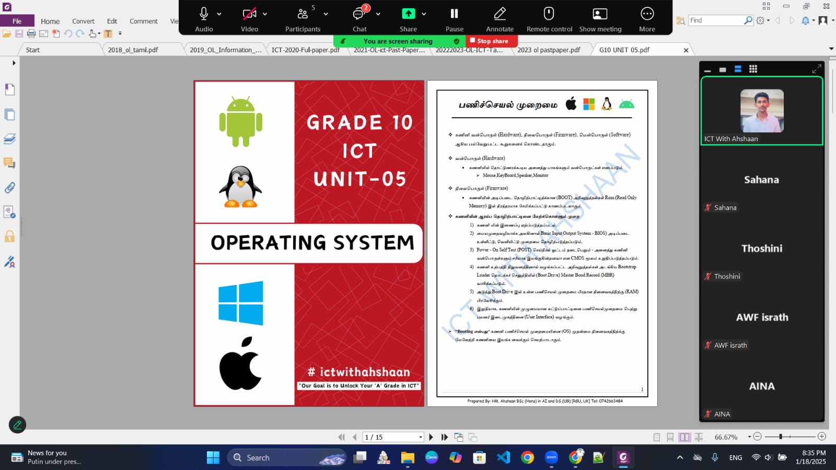
Task: Click the Annotate pencil in Zoom toolbar
Action: click(500, 14)
